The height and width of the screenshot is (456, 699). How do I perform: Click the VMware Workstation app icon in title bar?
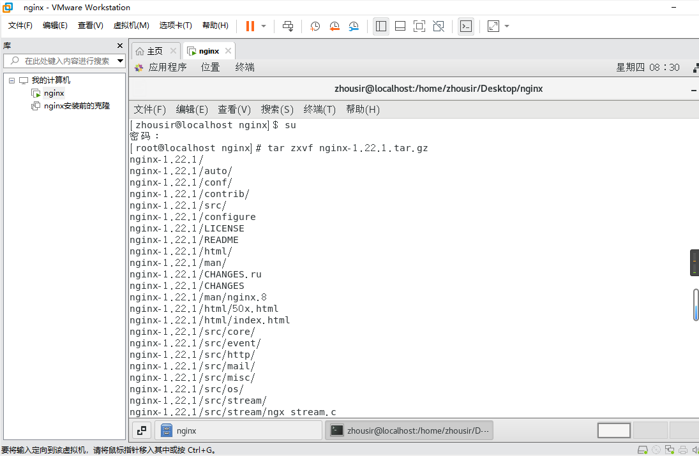point(8,8)
